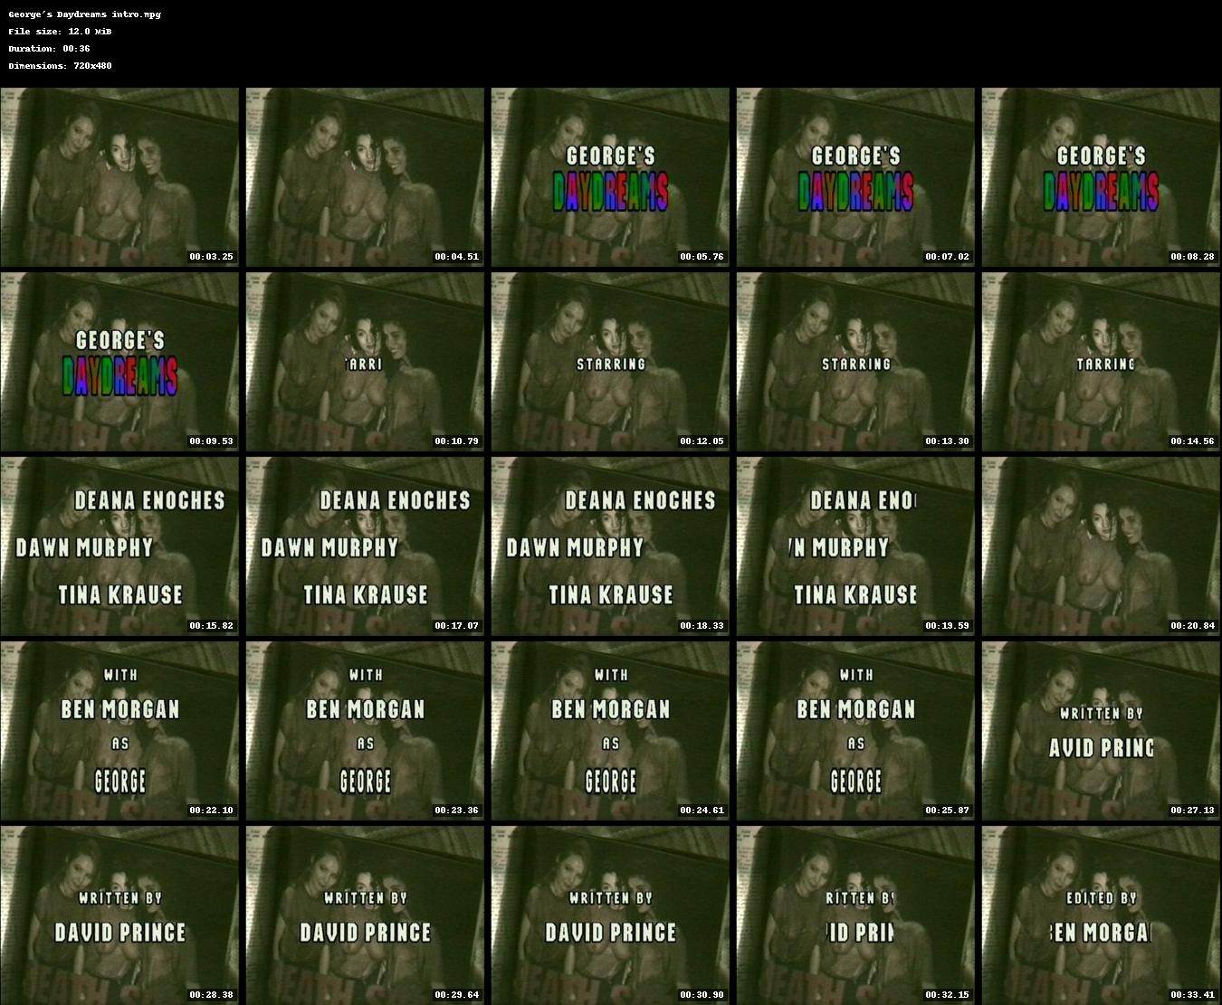The width and height of the screenshot is (1222, 1005).
Task: Open the thumbnail stamped 00:27.13
Action: pos(1101,731)
